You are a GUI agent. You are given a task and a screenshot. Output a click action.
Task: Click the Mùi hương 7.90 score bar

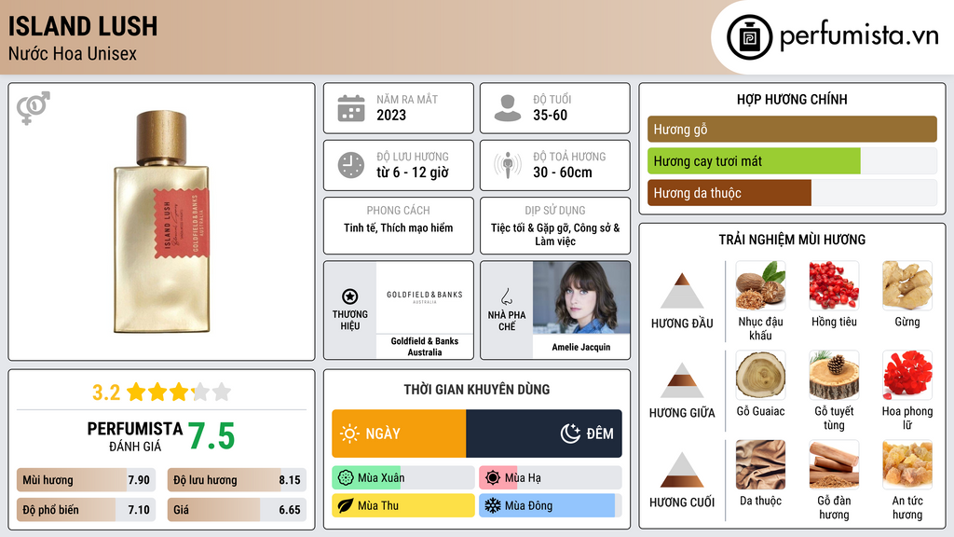click(87, 480)
